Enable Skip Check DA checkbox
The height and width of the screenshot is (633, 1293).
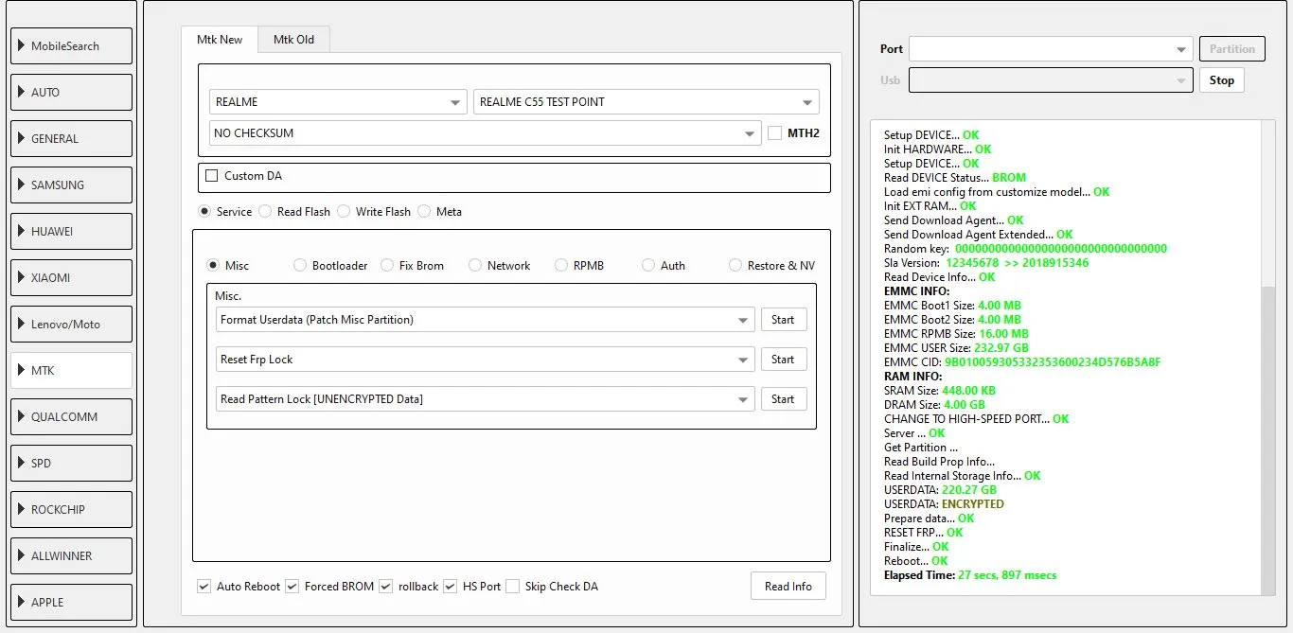tap(513, 587)
